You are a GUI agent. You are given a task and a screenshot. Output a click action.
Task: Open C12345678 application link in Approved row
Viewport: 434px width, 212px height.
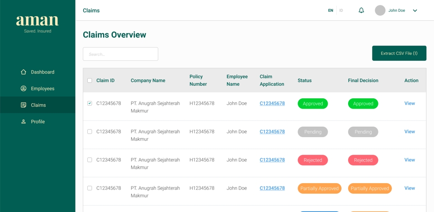pyautogui.click(x=272, y=103)
